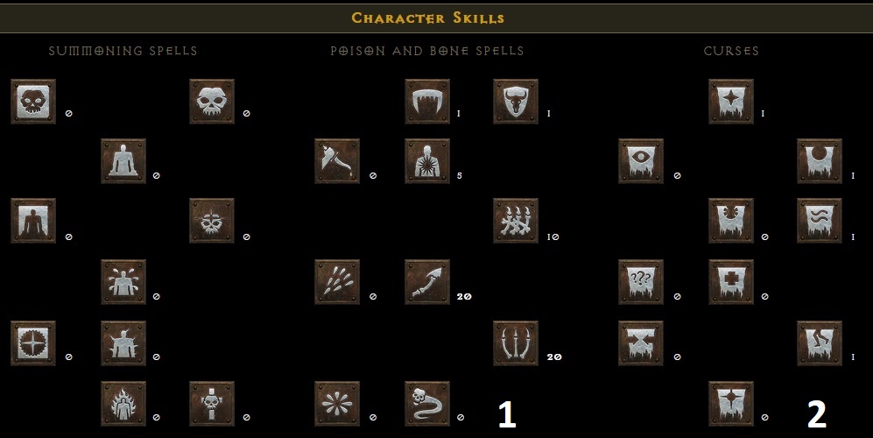
Task: Select the Bone Prison skill icon
Action: [516, 343]
